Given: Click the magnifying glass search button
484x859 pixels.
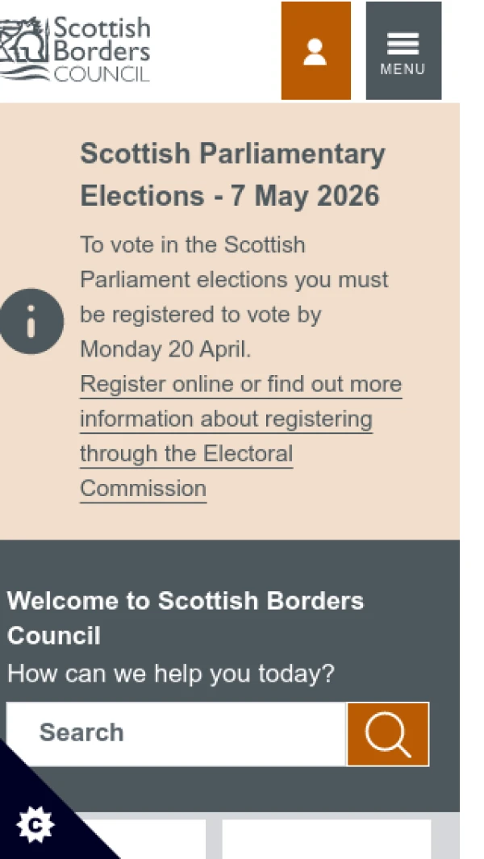Looking at the screenshot, I should (x=388, y=734).
